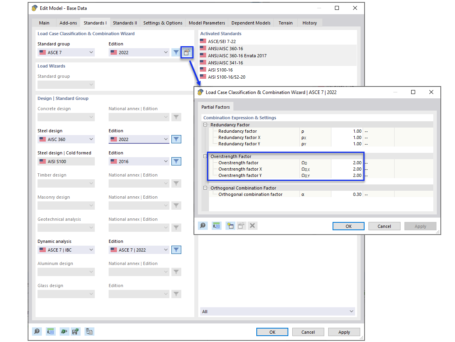Switch to the Main tab

point(44,23)
